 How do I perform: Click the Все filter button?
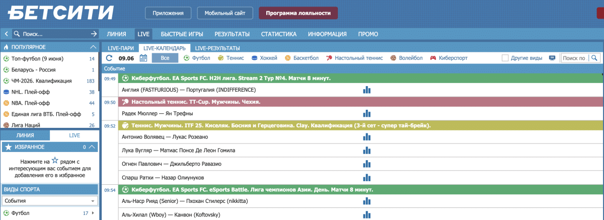[x=165, y=58]
